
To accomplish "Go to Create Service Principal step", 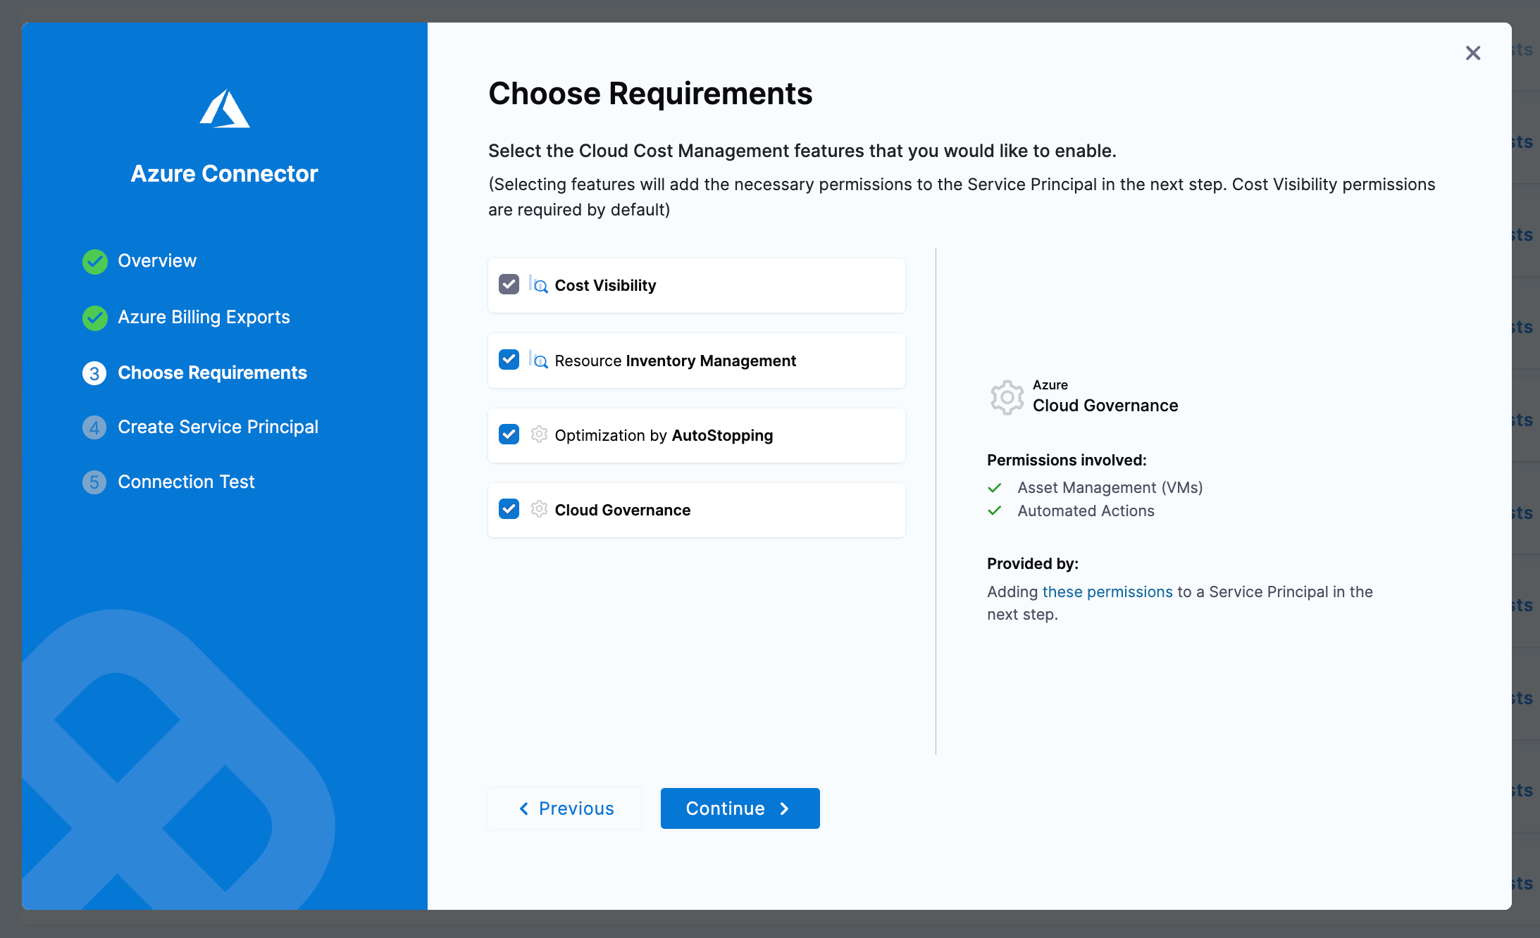I will [218, 427].
